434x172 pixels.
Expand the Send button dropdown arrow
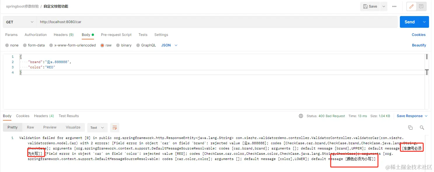click(x=424, y=22)
